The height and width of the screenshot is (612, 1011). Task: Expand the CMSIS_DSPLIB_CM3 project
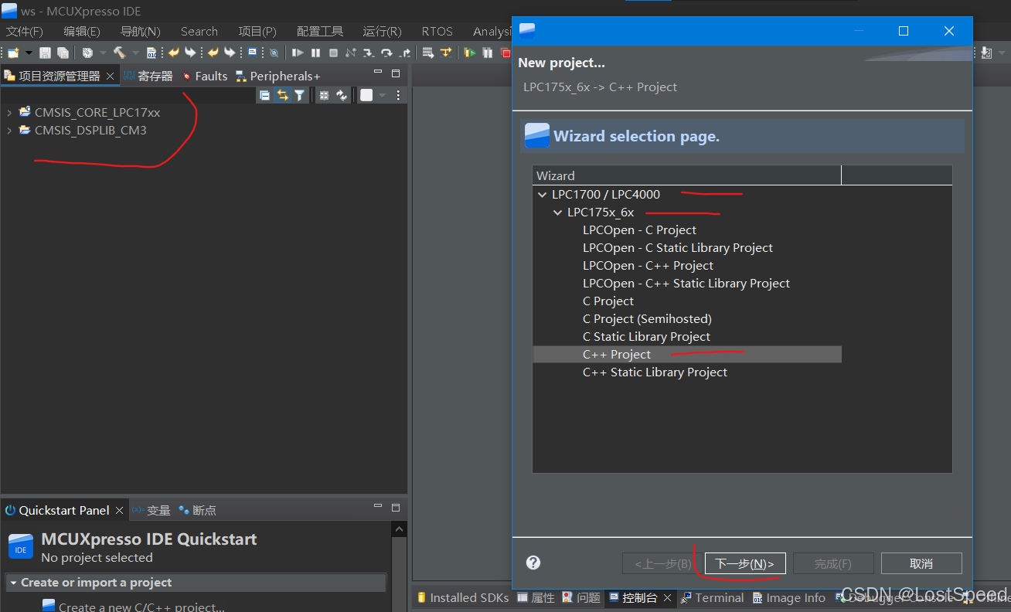coord(9,131)
